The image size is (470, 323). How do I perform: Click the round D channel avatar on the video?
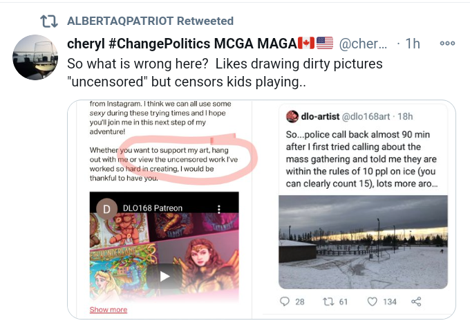point(106,208)
